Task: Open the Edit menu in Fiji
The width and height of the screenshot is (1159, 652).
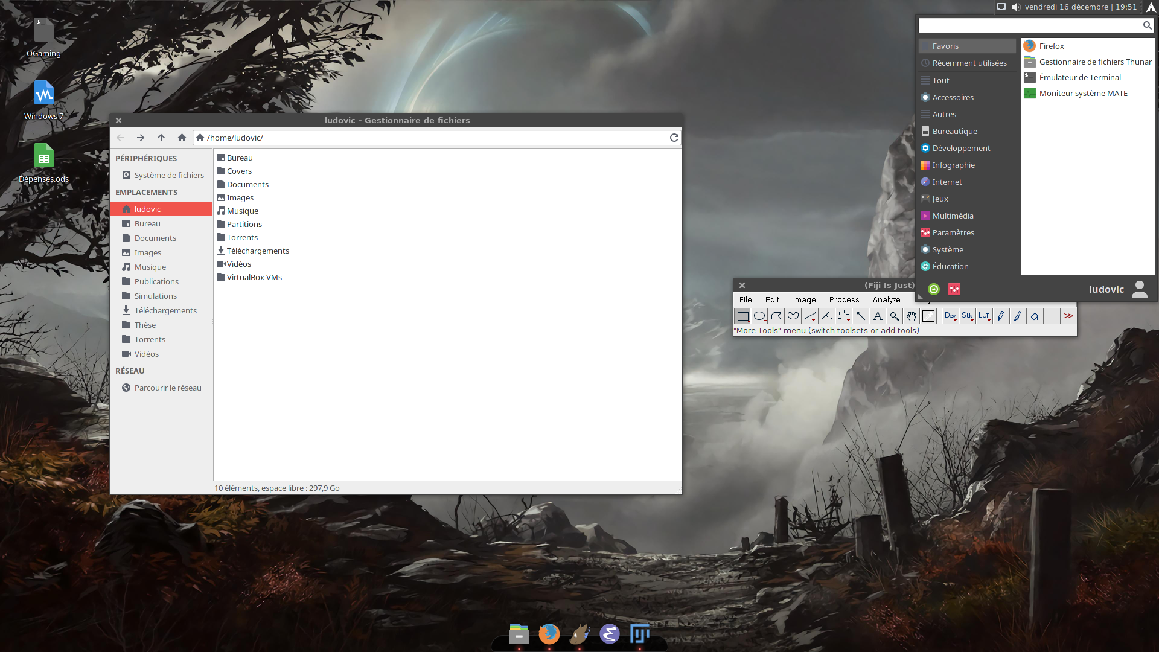Action: (x=772, y=299)
